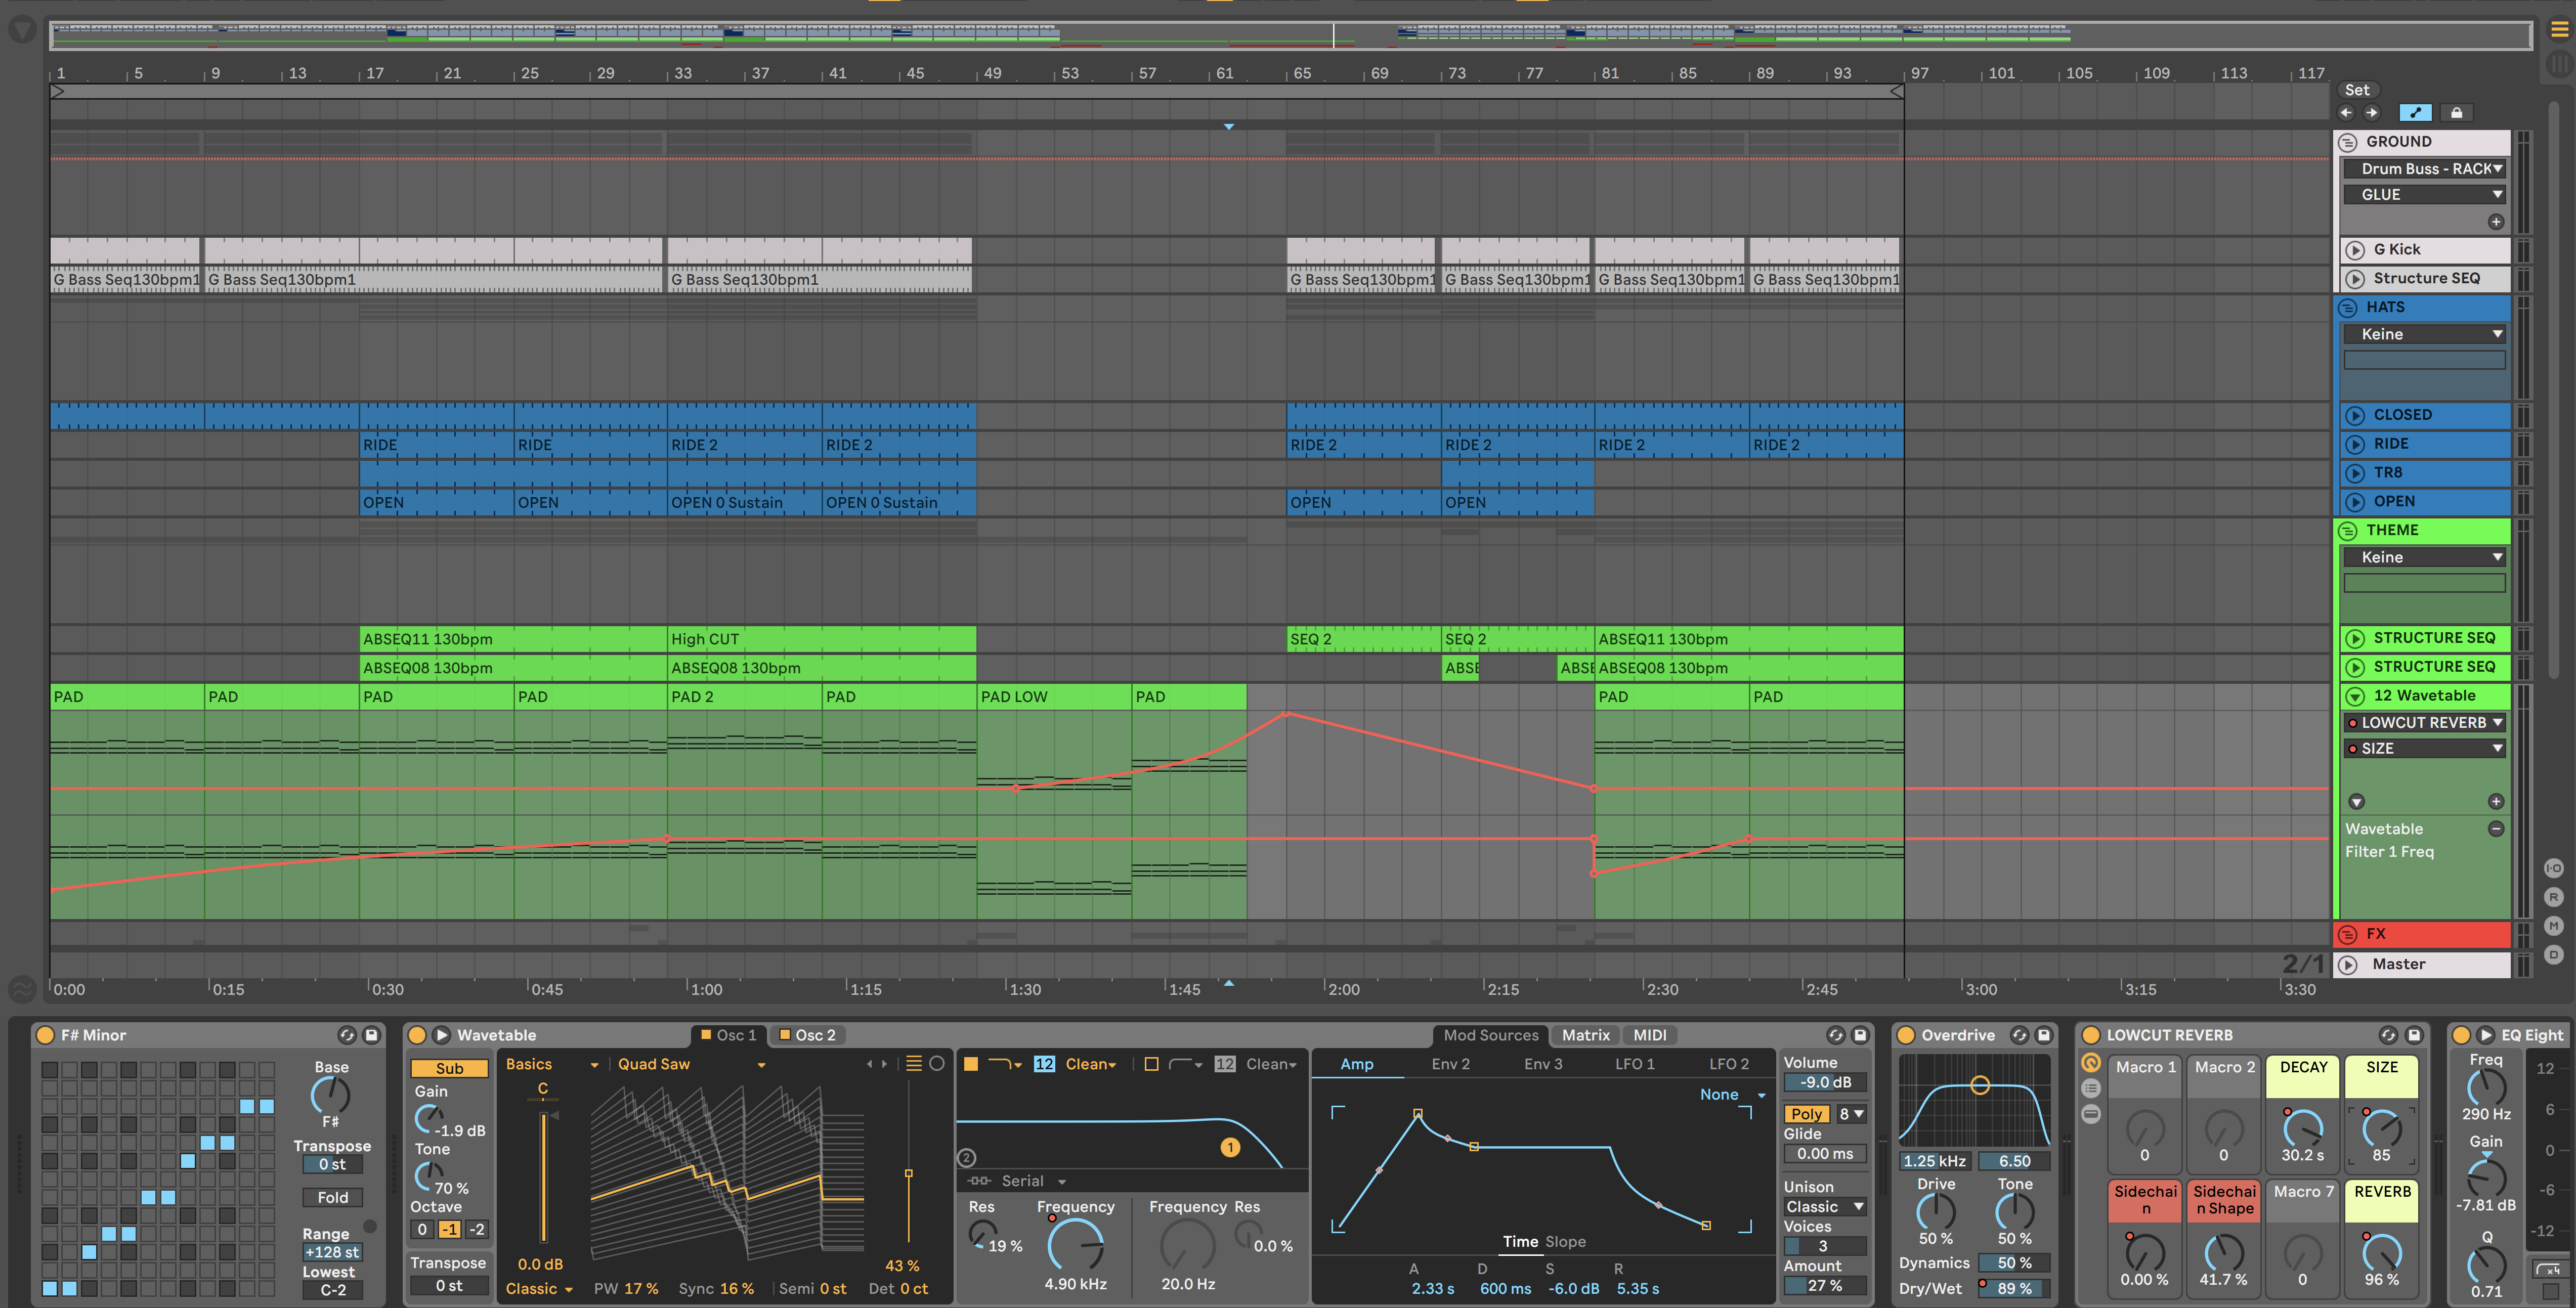
Task: Click the next locator arrow button
Action: 2371,113
